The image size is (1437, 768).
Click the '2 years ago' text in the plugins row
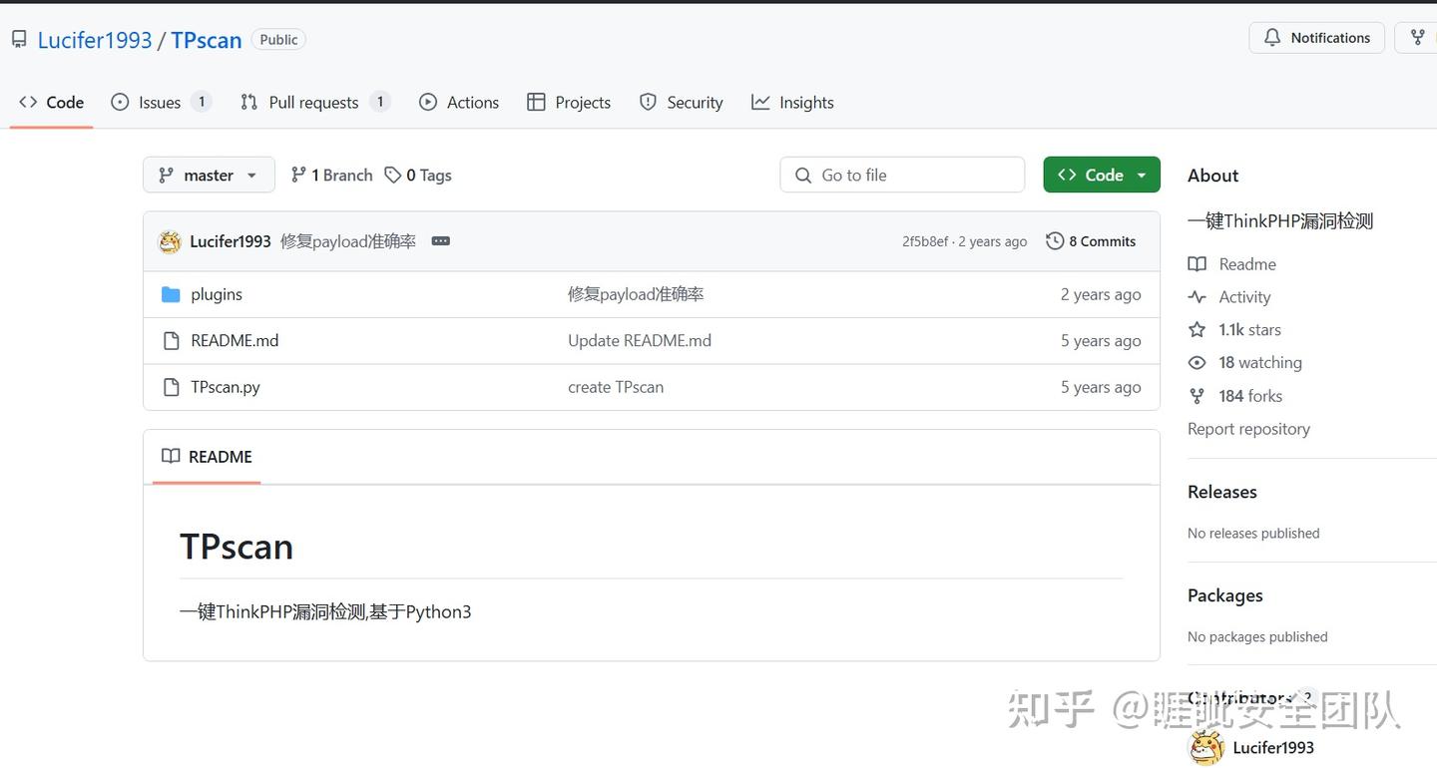(x=1101, y=294)
